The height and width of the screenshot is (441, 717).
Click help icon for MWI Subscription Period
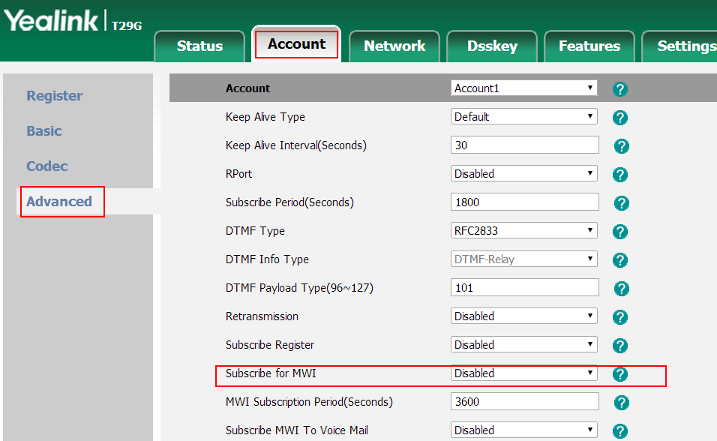click(621, 403)
